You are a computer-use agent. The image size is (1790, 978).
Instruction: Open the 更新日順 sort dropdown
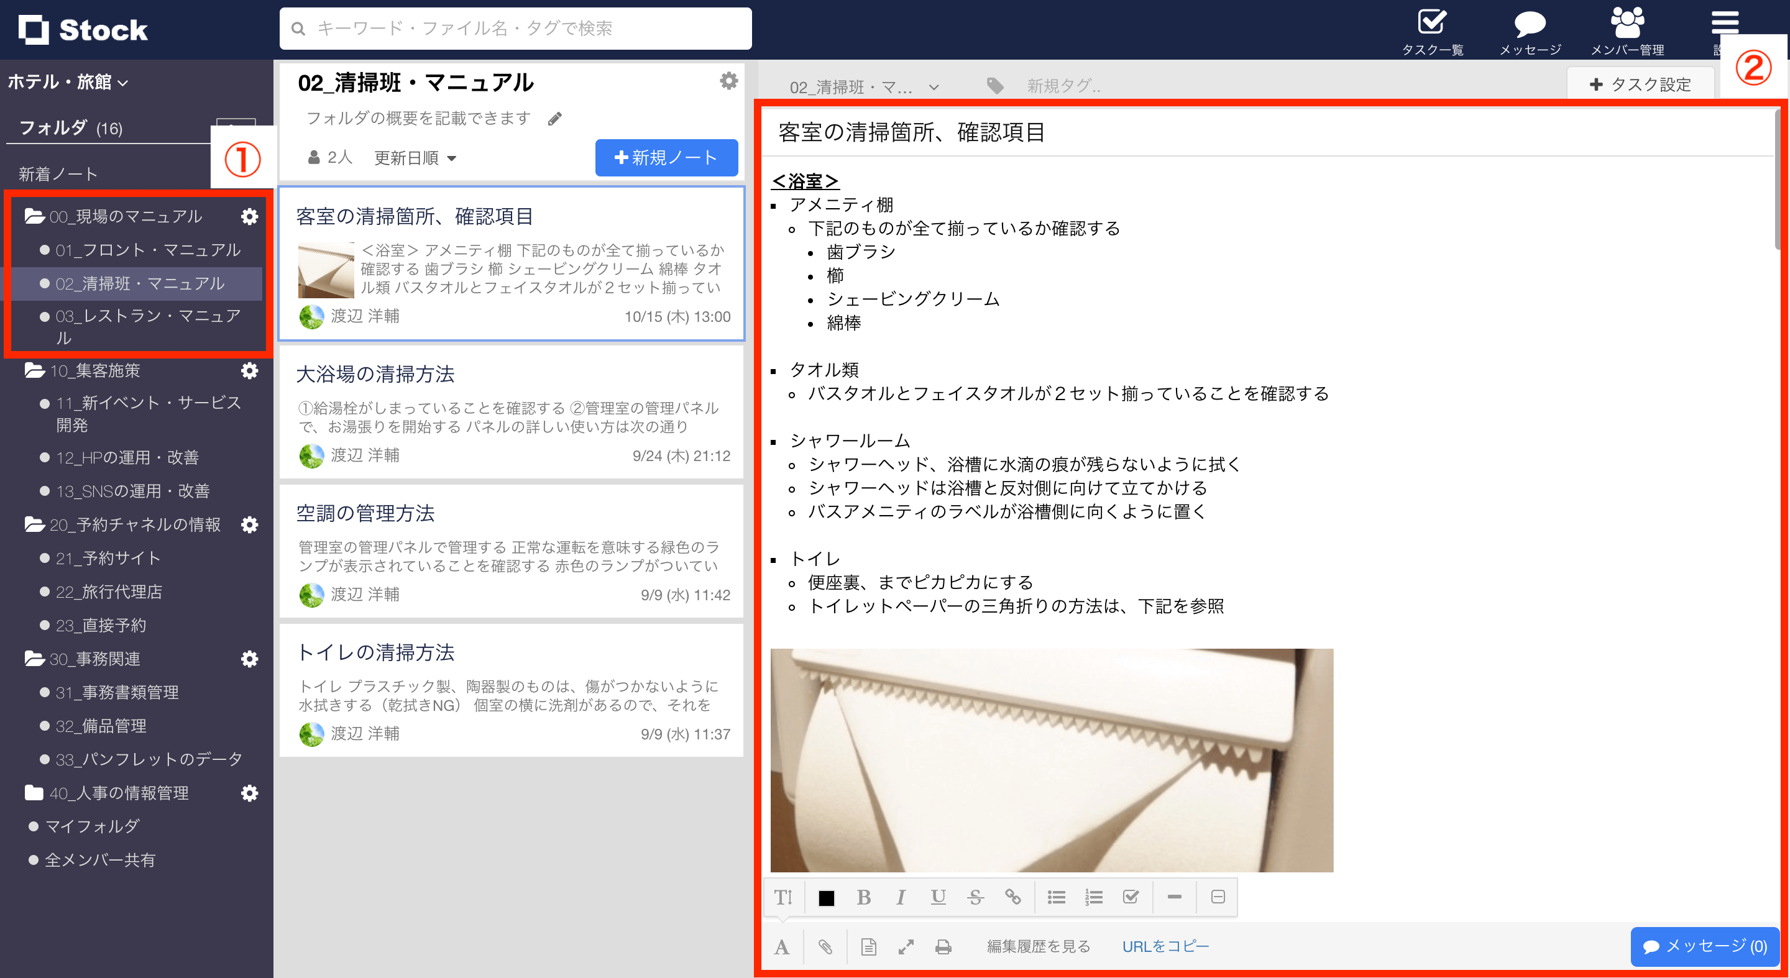click(x=415, y=158)
